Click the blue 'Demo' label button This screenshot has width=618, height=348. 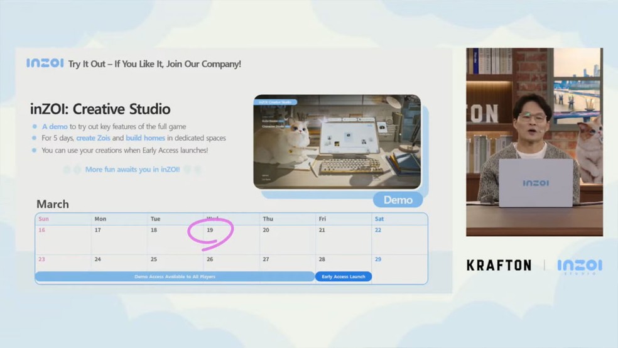[x=398, y=200]
